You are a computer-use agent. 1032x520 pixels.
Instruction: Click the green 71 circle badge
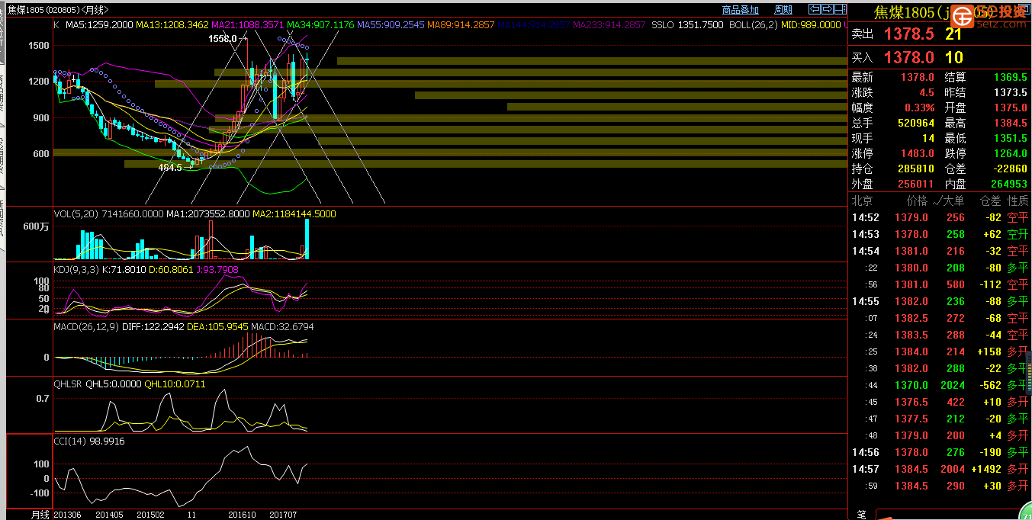pos(1024,512)
